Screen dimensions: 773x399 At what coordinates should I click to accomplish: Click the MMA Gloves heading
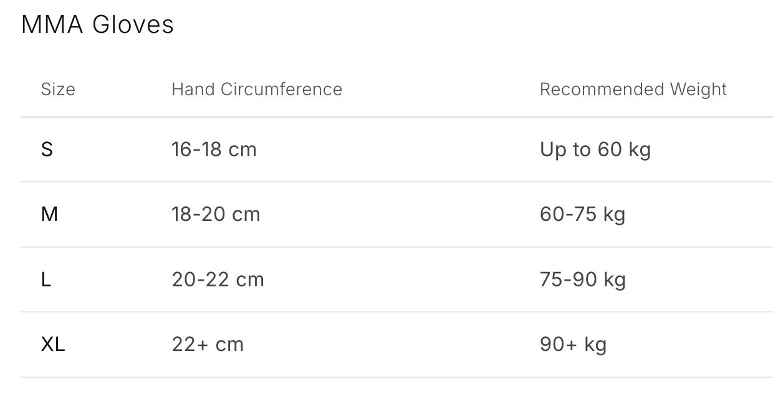[97, 25]
